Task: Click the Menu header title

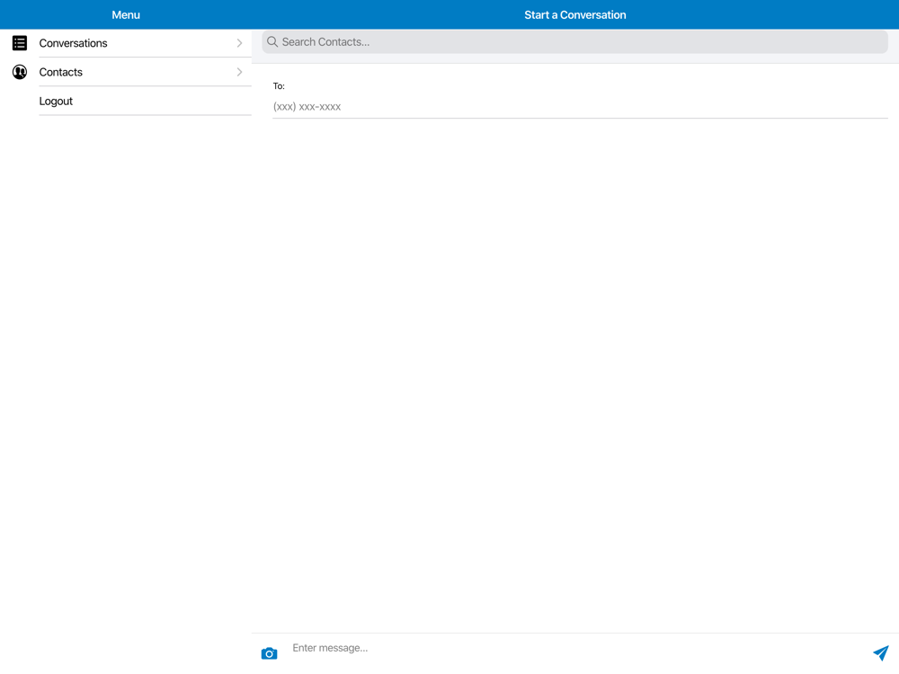Action: pos(126,15)
